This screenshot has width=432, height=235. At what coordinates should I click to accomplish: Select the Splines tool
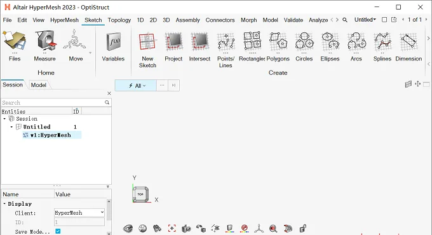[382, 46]
